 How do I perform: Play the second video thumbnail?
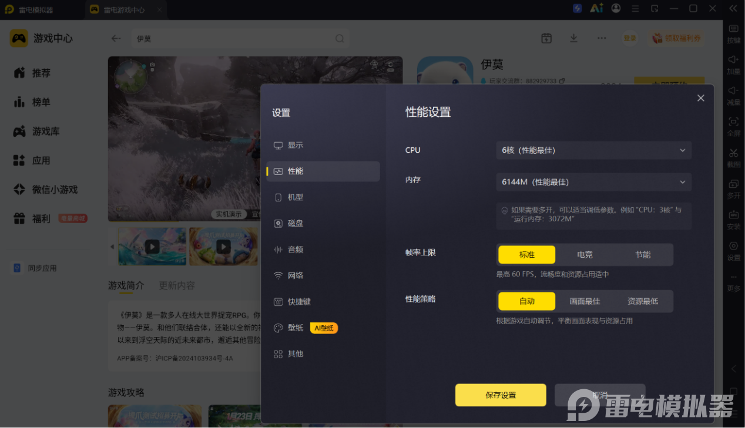tap(223, 247)
